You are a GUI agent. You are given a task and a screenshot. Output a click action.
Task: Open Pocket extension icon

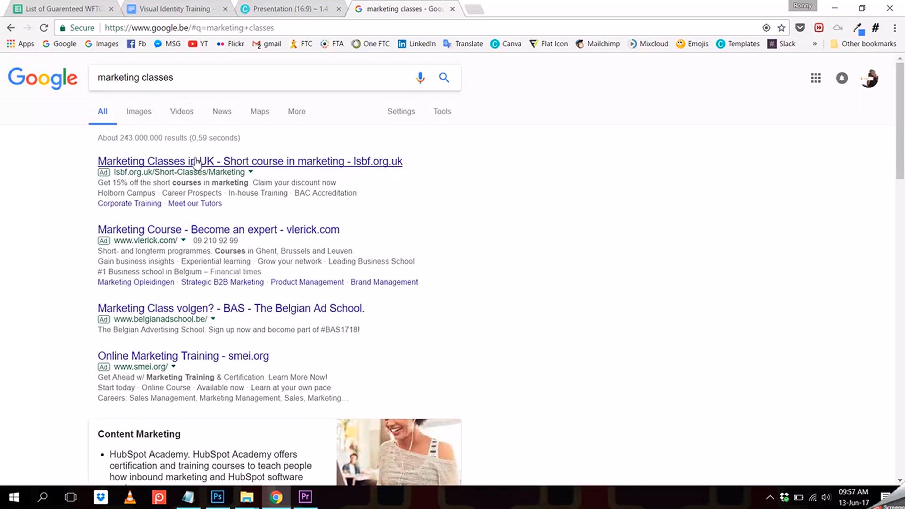800,28
